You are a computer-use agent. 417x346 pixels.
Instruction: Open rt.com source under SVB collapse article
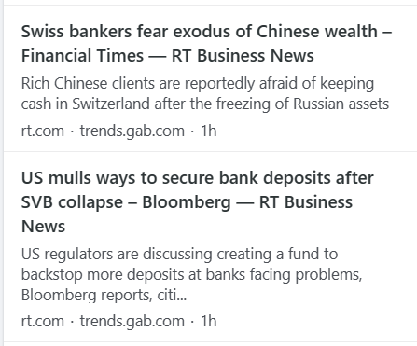(43, 321)
